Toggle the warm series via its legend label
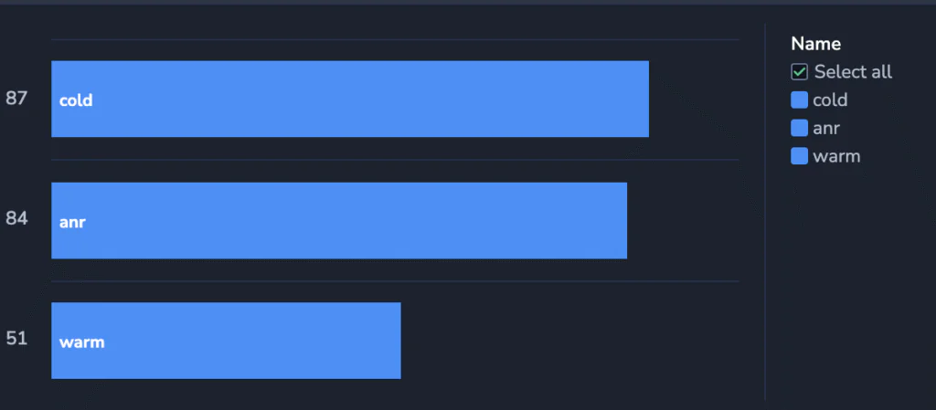The width and height of the screenshot is (936, 410). click(836, 157)
